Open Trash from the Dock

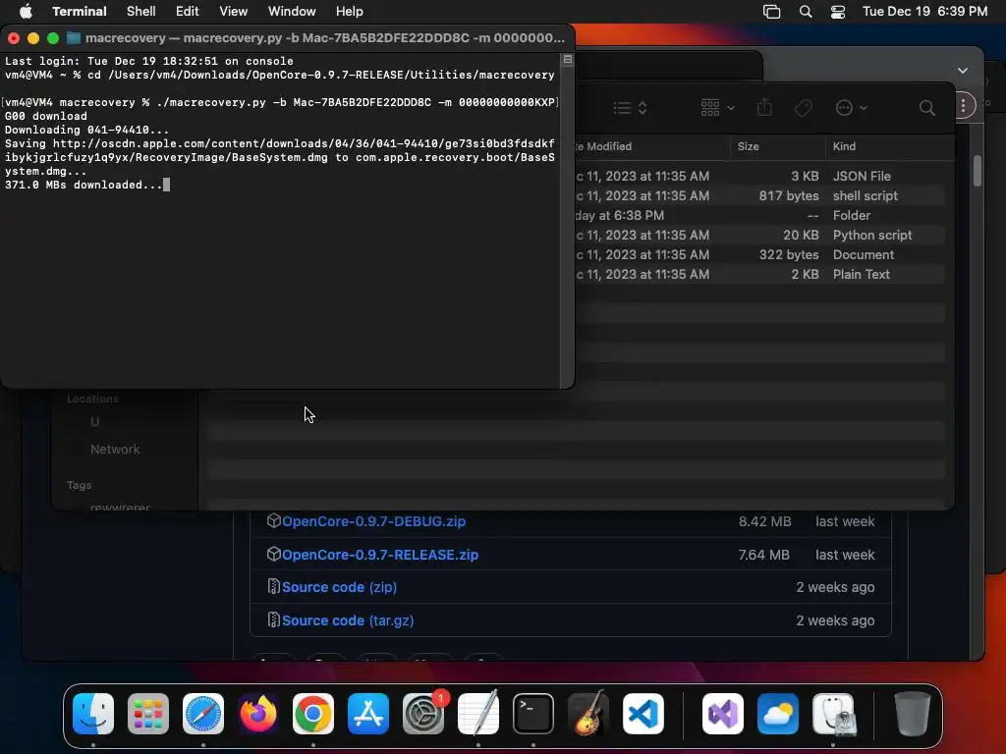point(913,714)
